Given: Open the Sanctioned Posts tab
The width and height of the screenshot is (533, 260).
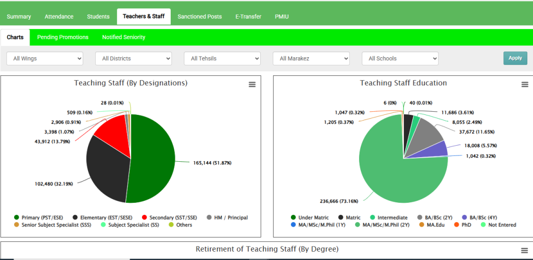Looking at the screenshot, I should (199, 17).
